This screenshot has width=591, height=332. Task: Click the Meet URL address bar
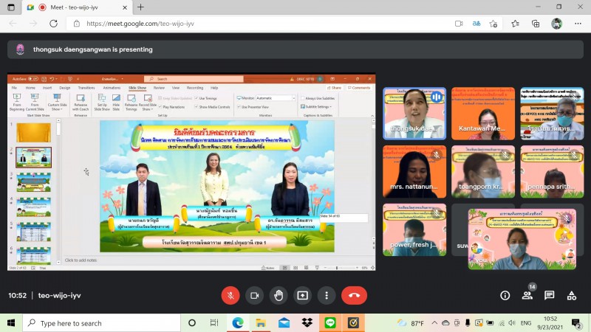click(259, 24)
